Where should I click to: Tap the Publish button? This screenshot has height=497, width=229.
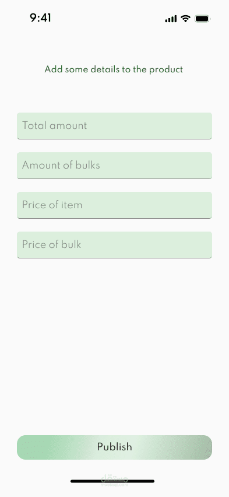pyautogui.click(x=114, y=447)
